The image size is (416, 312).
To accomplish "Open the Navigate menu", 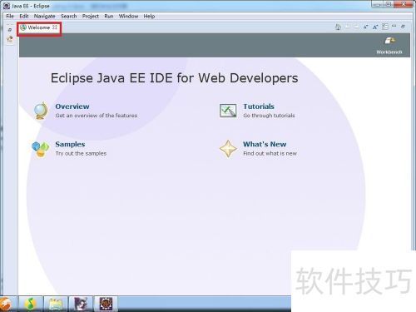I will [44, 16].
